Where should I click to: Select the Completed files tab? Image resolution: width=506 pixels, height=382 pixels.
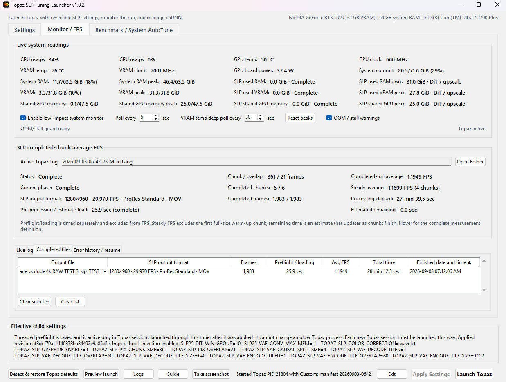click(53, 249)
